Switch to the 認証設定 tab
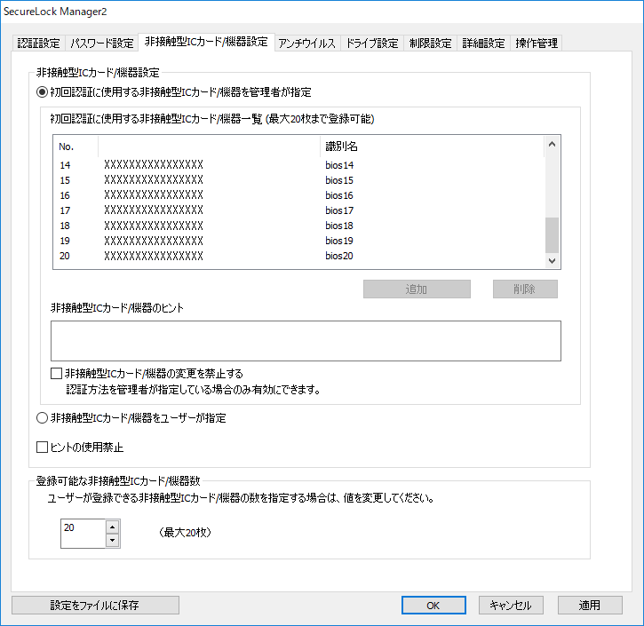644x626 pixels. click(x=38, y=44)
